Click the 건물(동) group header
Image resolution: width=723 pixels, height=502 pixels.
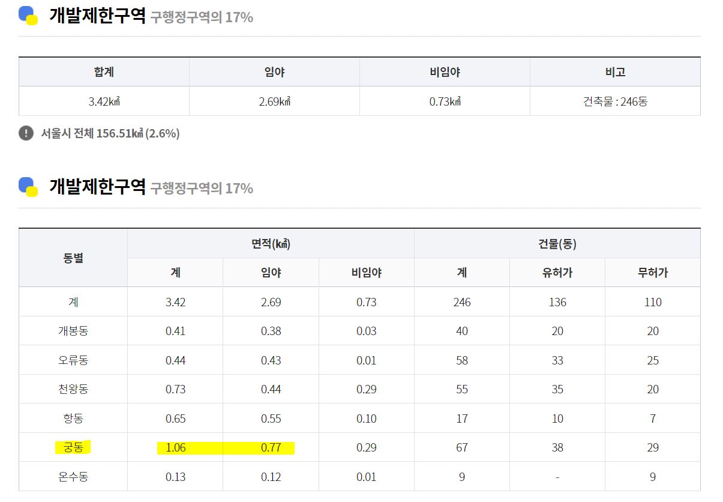coord(557,243)
